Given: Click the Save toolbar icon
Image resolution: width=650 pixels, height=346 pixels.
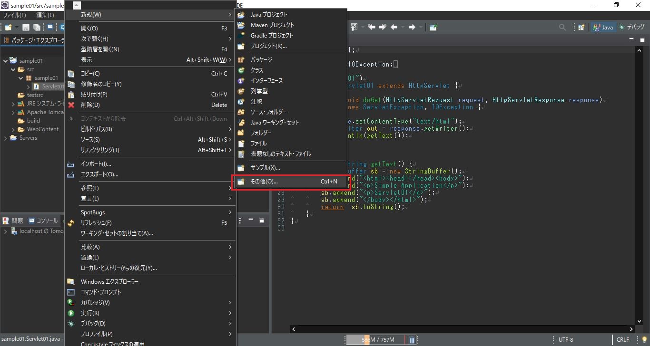Looking at the screenshot, I should (26, 28).
